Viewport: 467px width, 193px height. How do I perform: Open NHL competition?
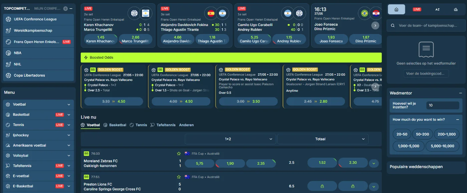39,64
